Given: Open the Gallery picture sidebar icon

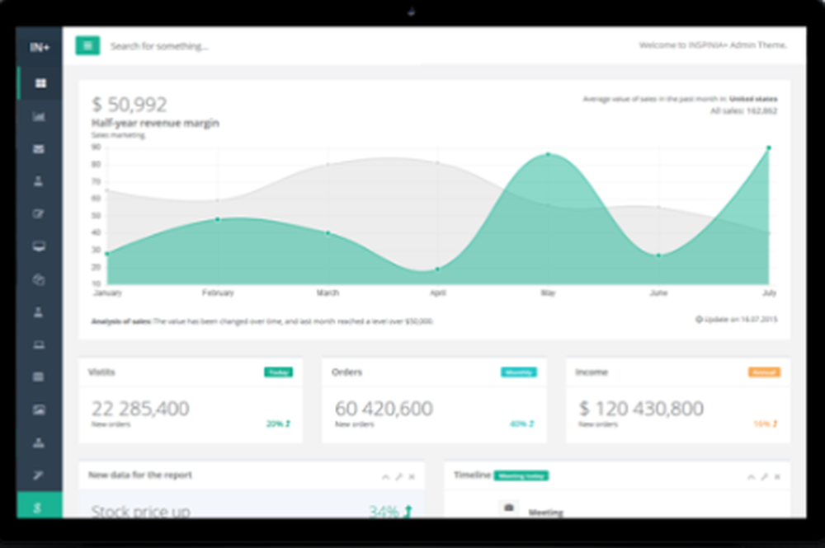Looking at the screenshot, I should pos(39,410).
